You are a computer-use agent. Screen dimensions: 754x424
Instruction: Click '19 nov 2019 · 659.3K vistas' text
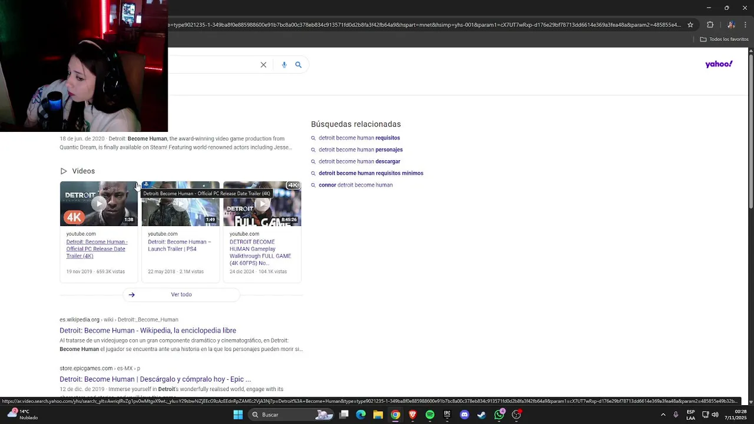[x=95, y=271]
